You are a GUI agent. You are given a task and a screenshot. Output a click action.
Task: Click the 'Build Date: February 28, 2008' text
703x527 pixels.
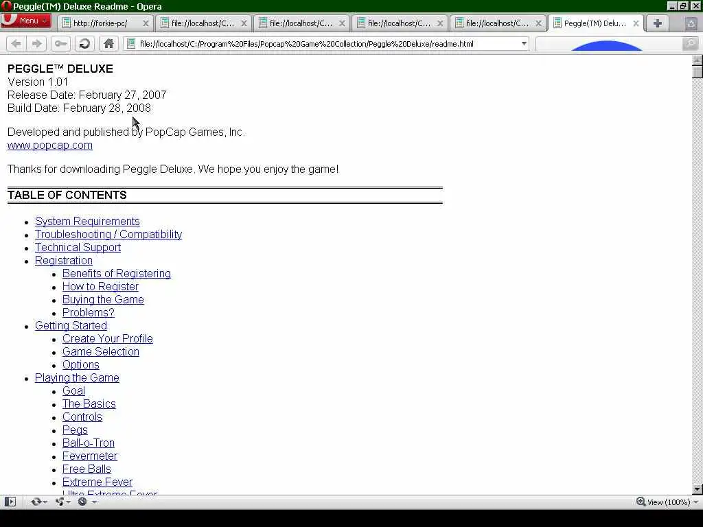79,108
